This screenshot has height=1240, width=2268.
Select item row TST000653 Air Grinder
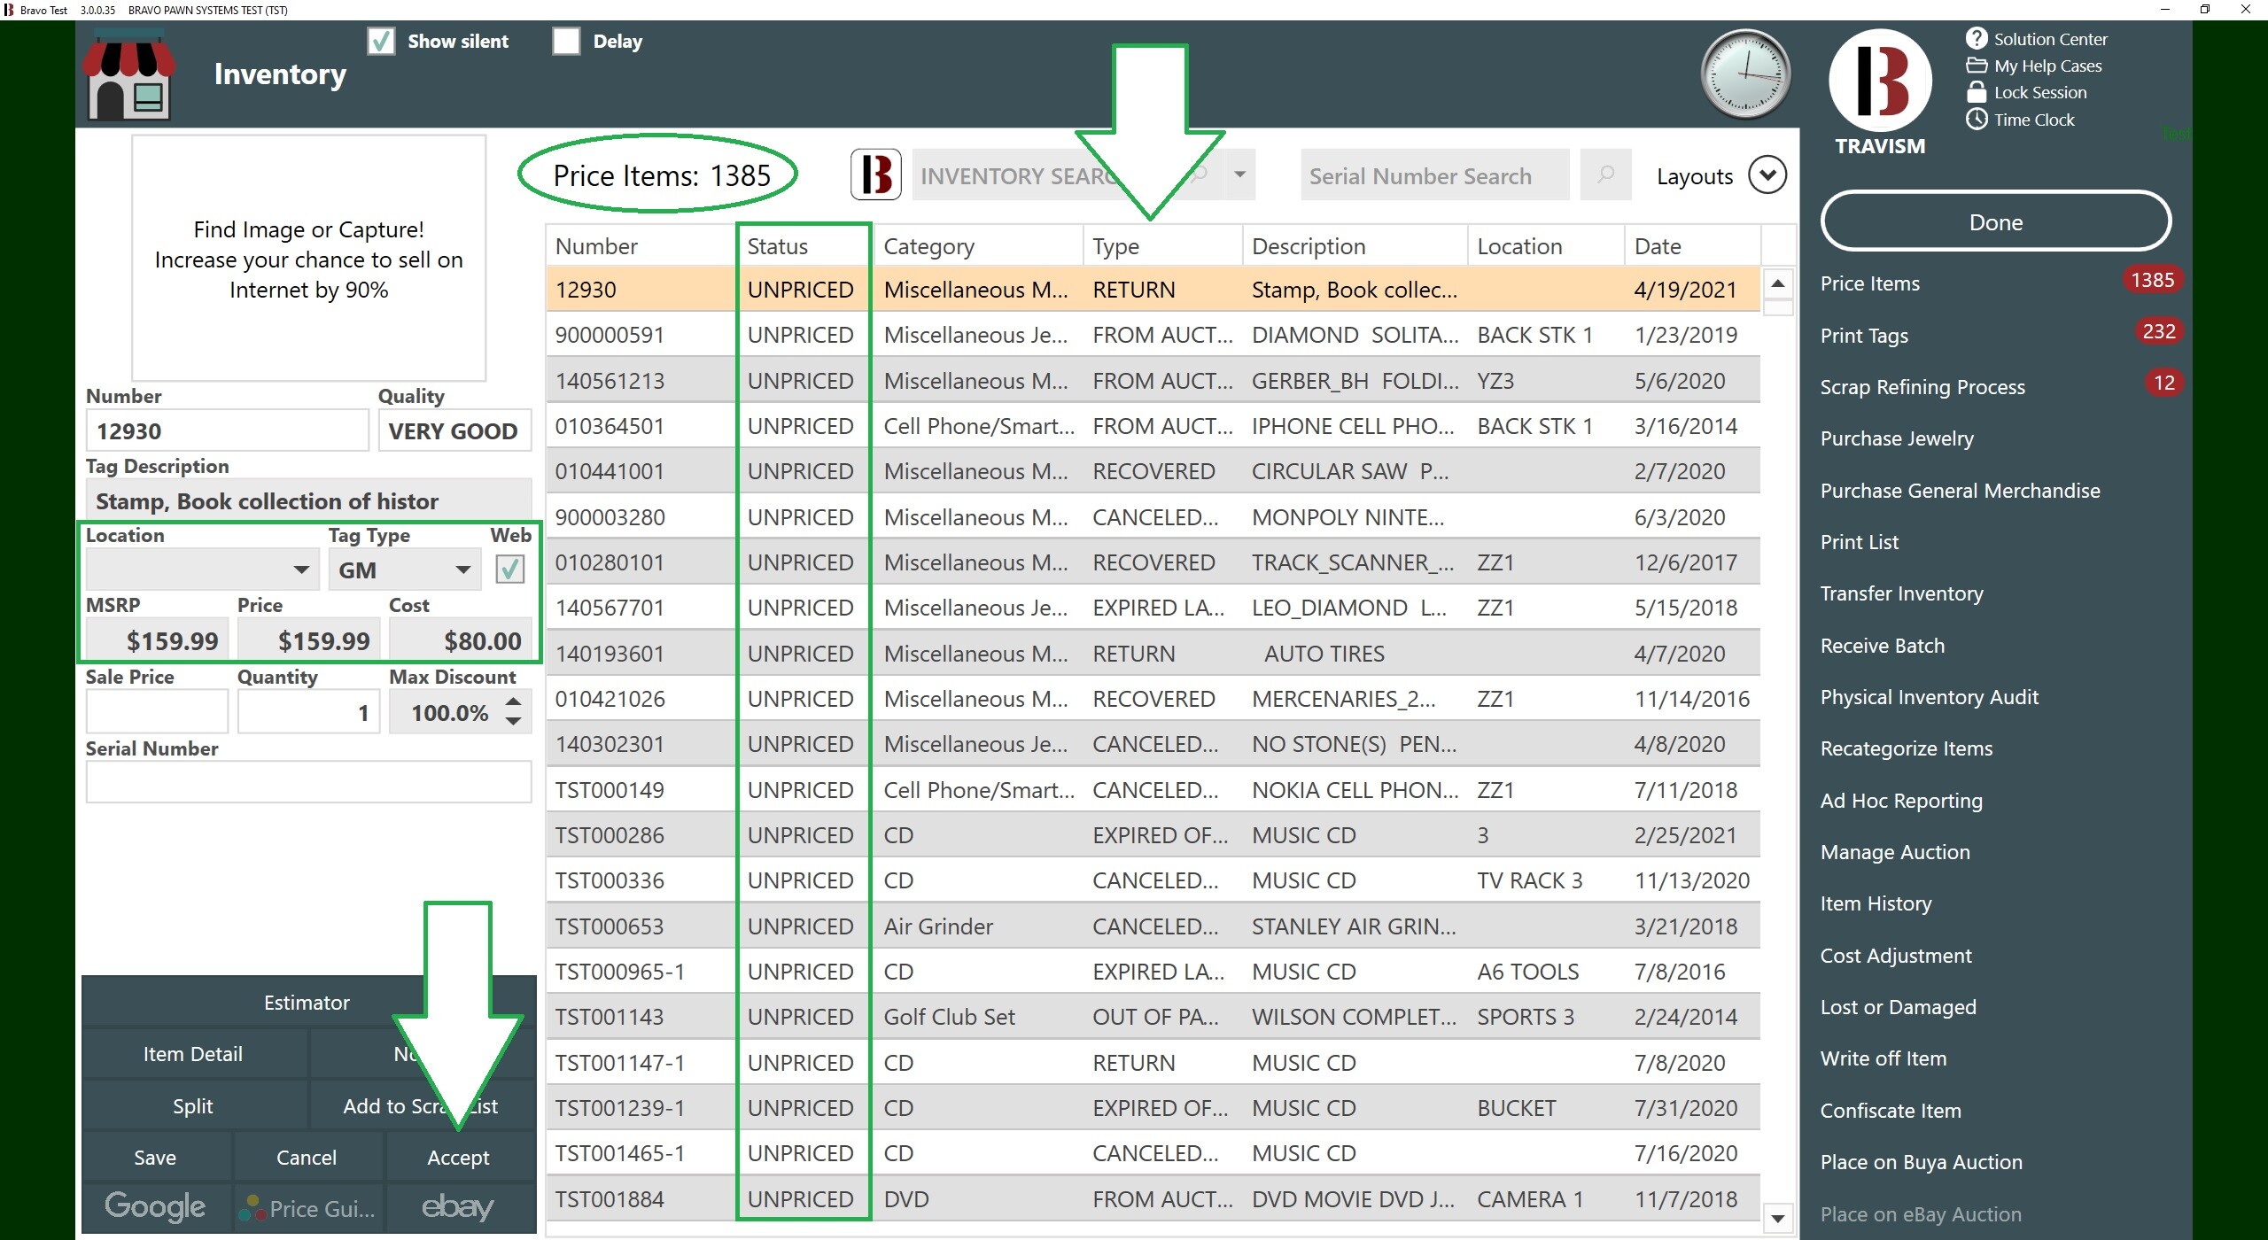1153,926
